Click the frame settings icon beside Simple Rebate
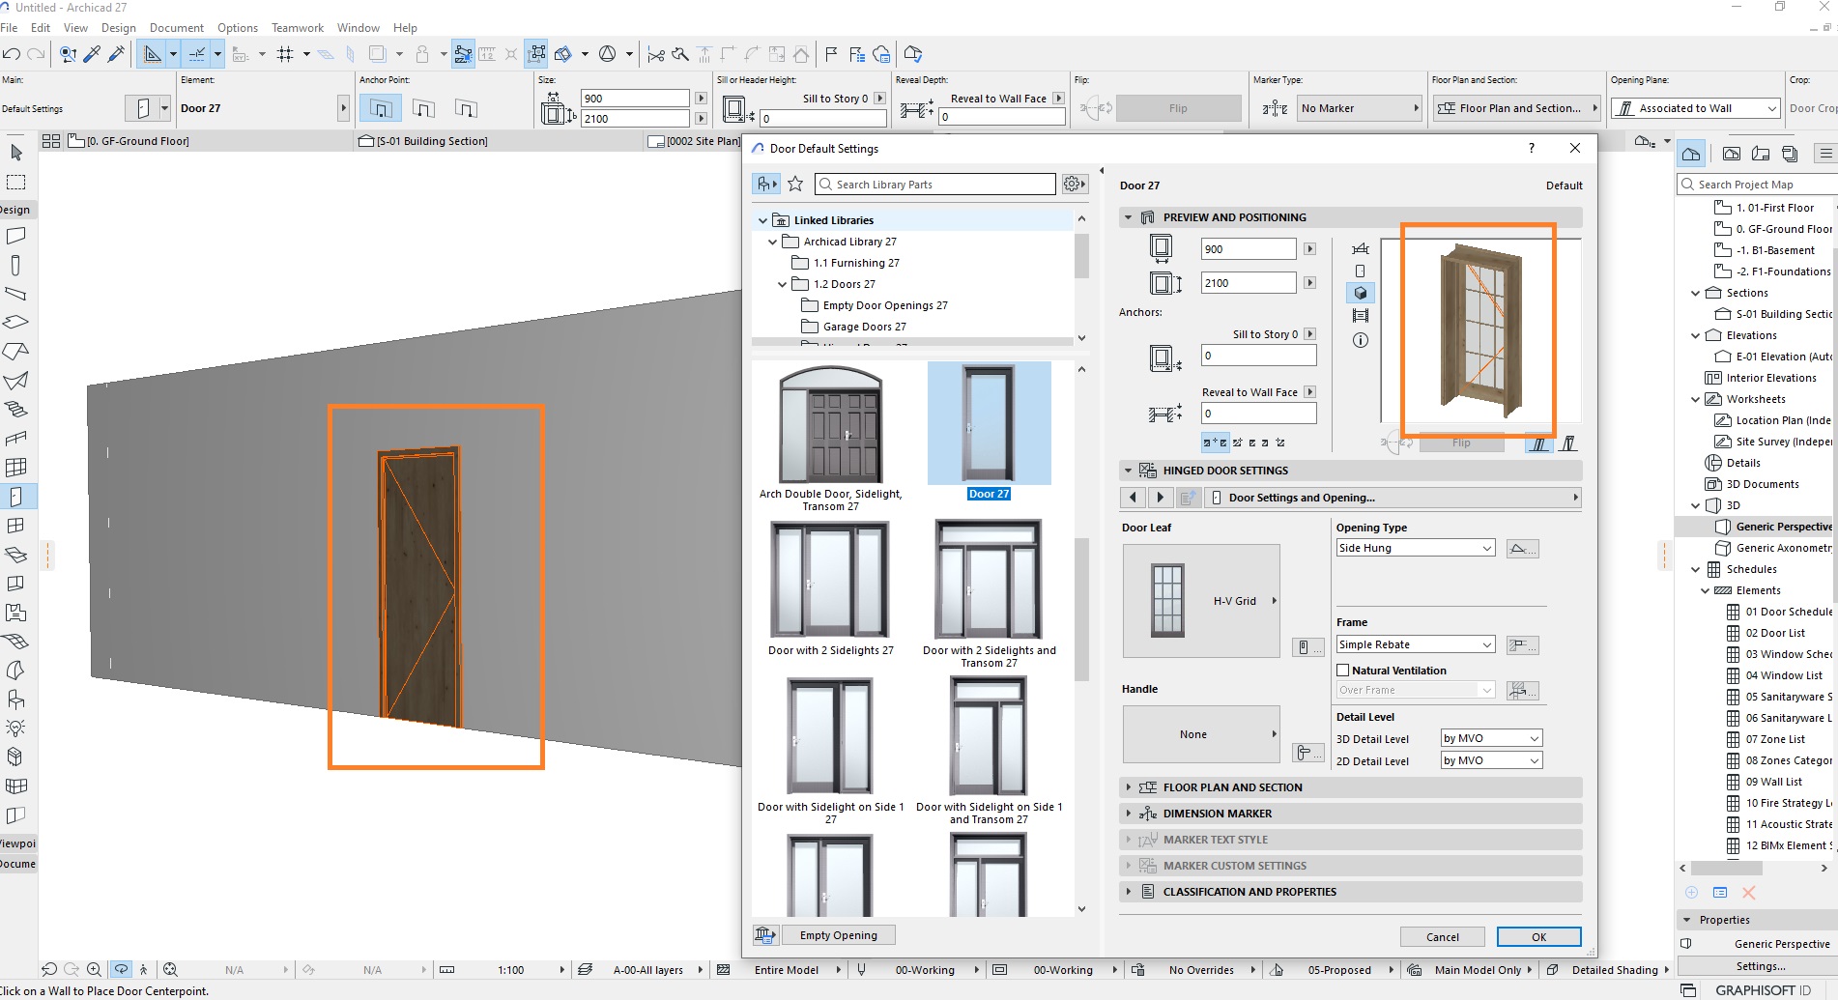The height and width of the screenshot is (1000, 1838). (x=1522, y=644)
